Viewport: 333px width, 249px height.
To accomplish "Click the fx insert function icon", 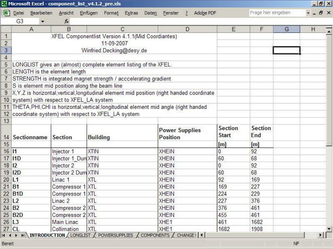I will point(66,21).
